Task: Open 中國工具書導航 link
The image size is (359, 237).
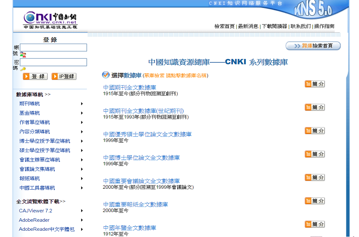Action: coord(37,188)
